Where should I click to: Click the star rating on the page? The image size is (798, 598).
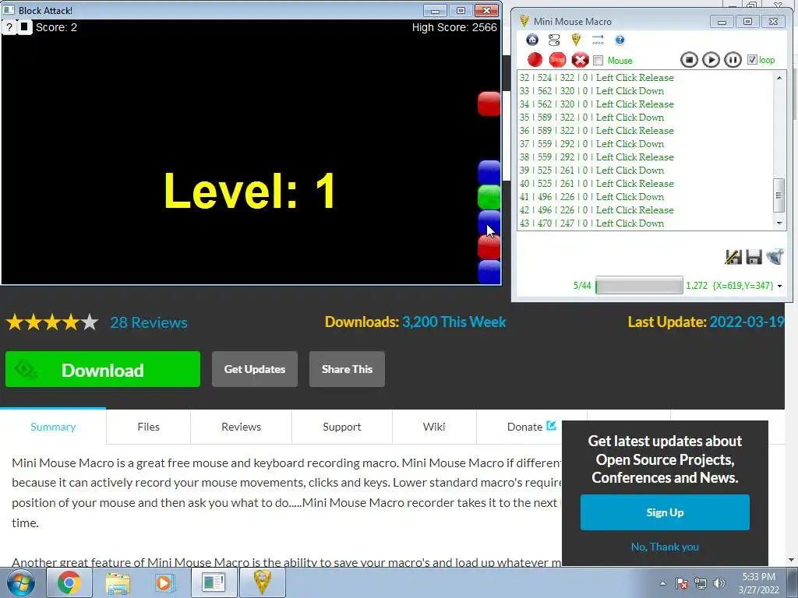click(x=52, y=322)
